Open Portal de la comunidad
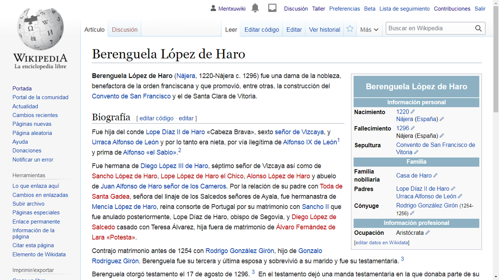This screenshot has height=280, width=499. click(40, 97)
